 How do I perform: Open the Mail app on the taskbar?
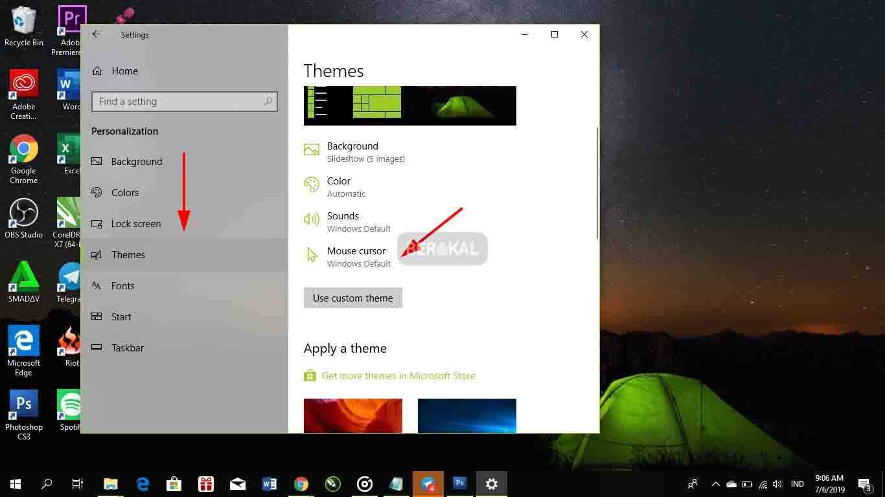coord(238,483)
